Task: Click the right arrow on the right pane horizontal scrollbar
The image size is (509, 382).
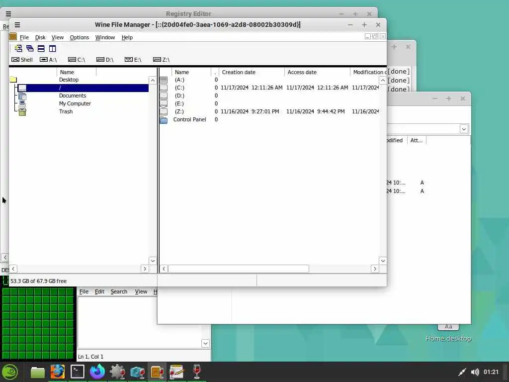Action: 375,269
